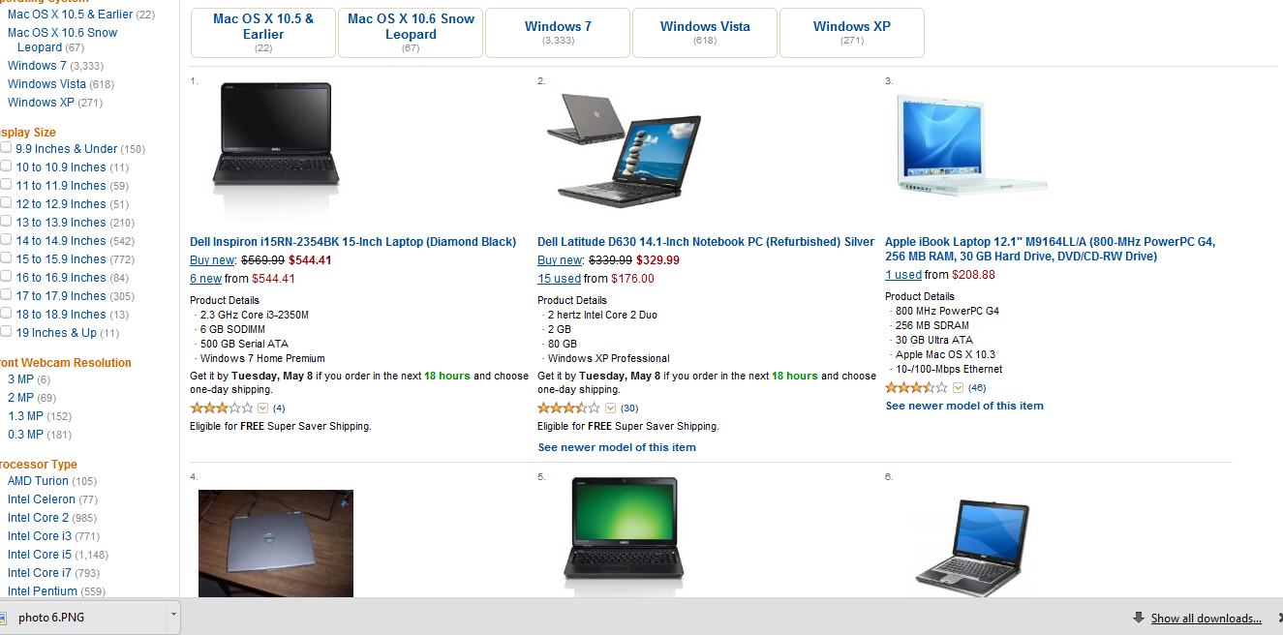Click star rating of Dell Inspiron listing
Screen dimensions: 1283x635
pos(222,408)
